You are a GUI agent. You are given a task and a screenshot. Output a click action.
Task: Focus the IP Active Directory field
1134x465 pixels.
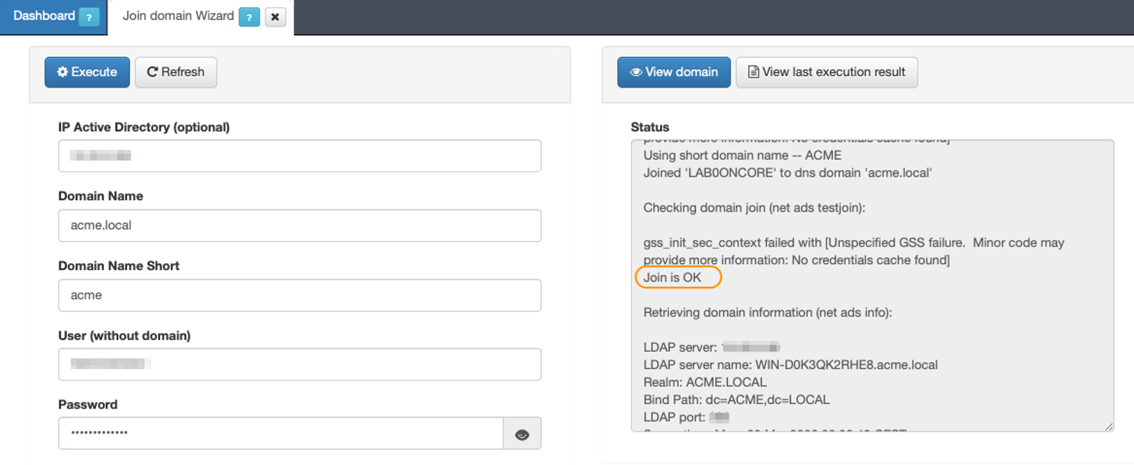pos(300,156)
